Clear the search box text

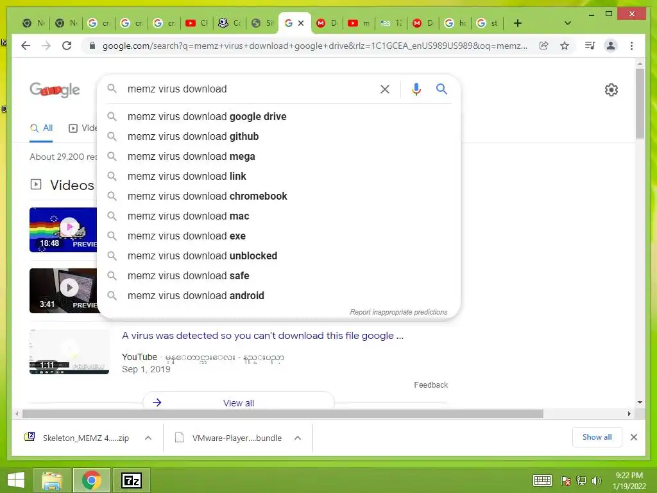(x=385, y=89)
